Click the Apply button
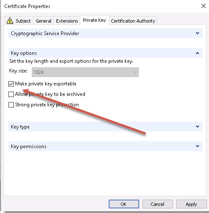The width and height of the screenshot is (209, 213). [191, 204]
